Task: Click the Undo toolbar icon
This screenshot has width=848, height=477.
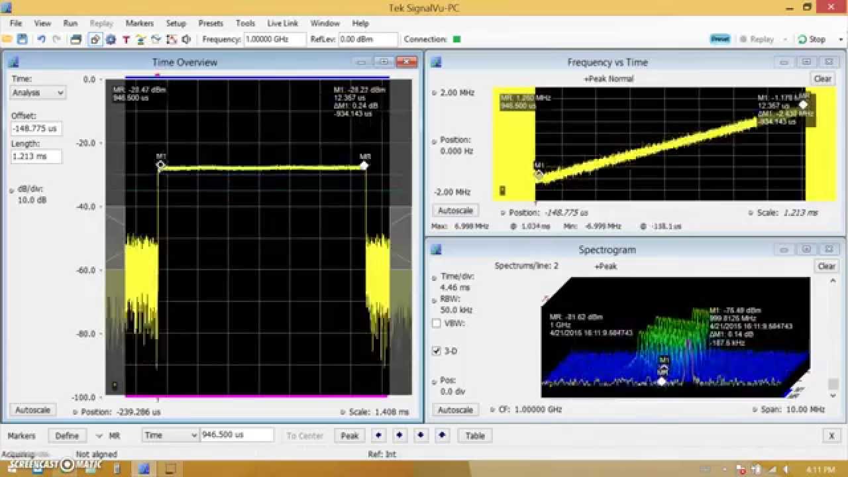Action: pyautogui.click(x=41, y=40)
